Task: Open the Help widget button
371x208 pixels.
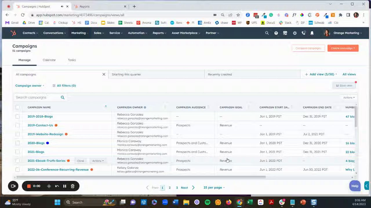Action: click(x=355, y=186)
